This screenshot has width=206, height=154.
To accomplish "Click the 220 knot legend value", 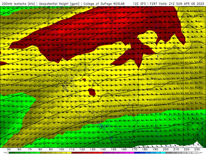I will [x=186, y=149].
